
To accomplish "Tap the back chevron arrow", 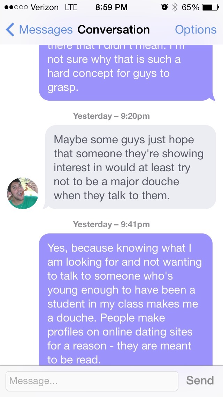I will pos(10,30).
